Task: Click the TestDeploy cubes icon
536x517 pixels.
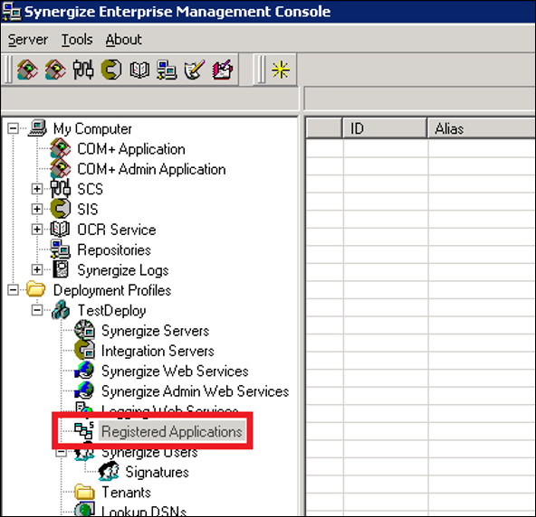Action: point(61,309)
